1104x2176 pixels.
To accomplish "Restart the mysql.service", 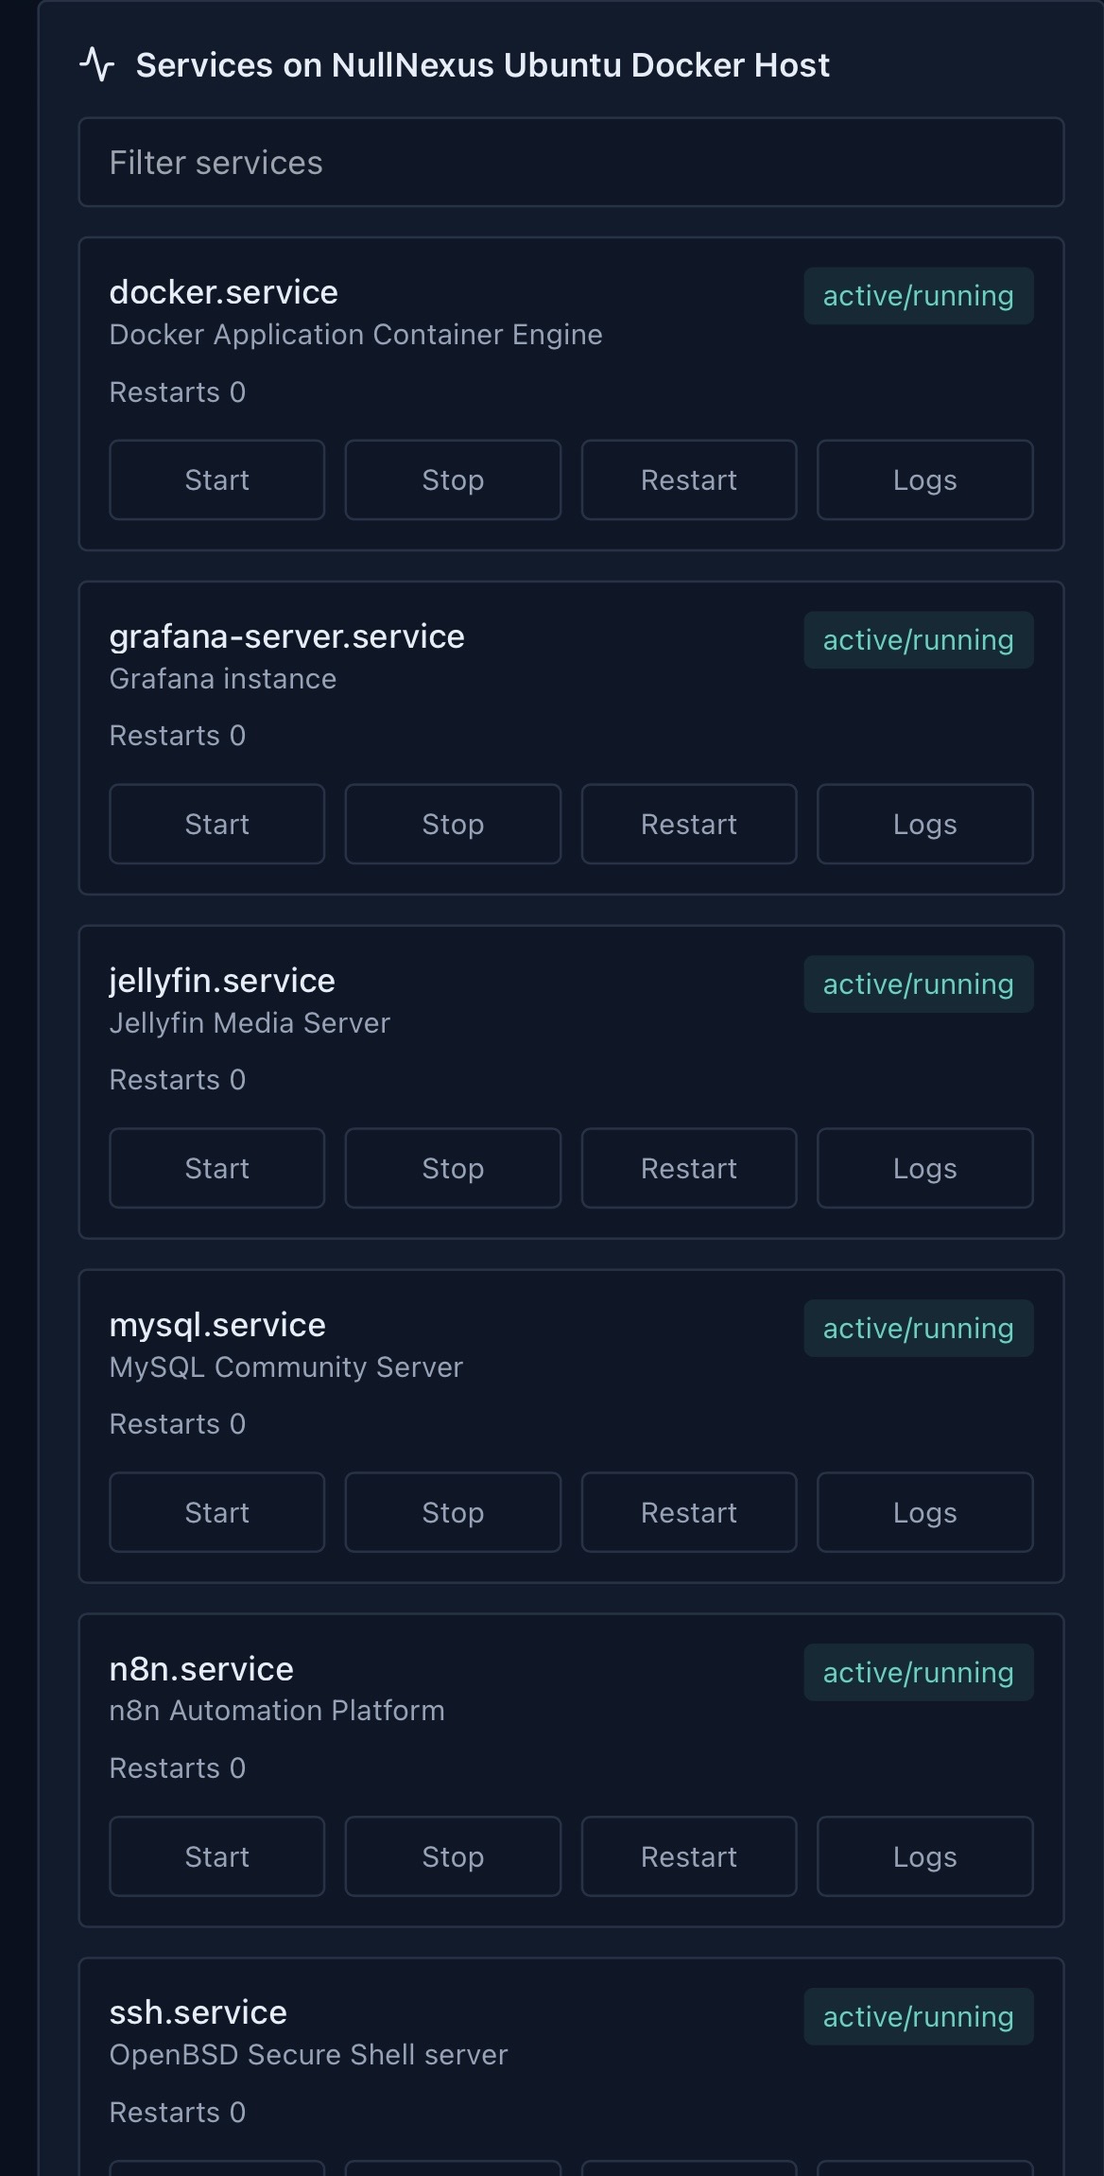I will 689,1512.
